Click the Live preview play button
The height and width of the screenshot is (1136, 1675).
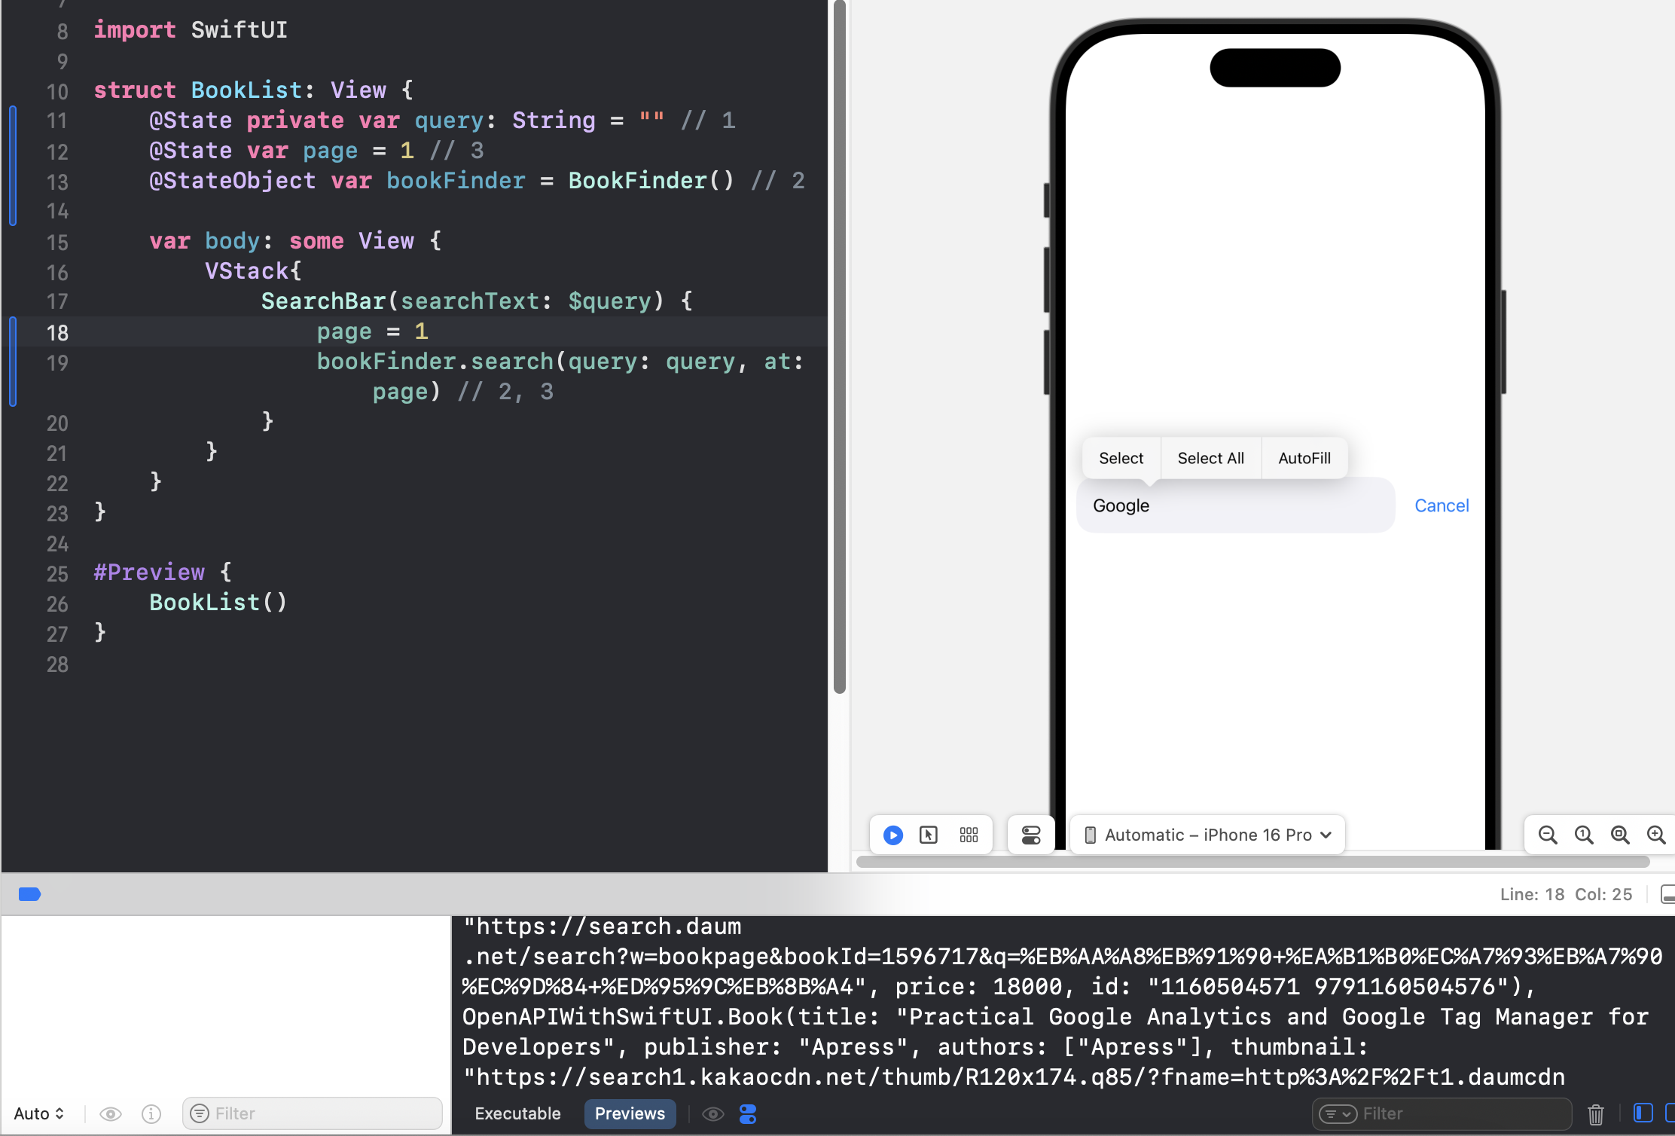point(892,835)
